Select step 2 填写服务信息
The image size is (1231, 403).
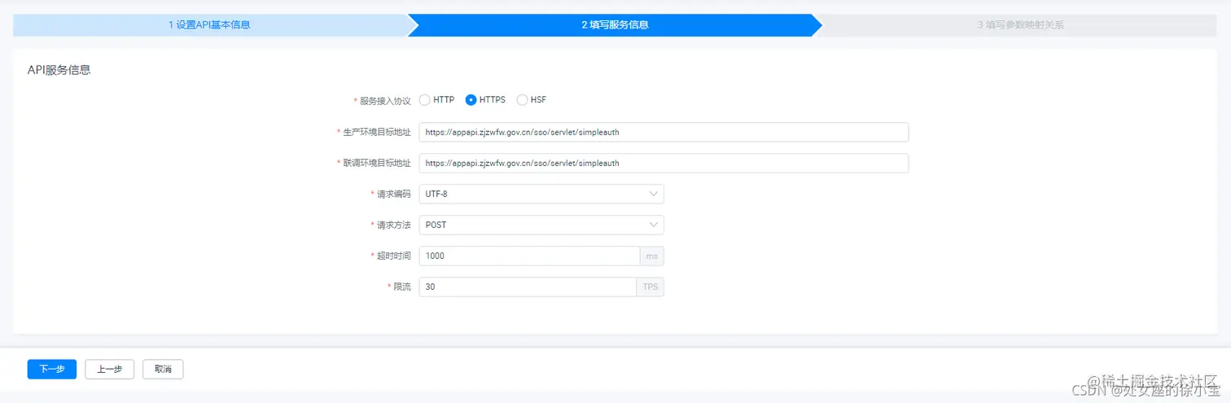(x=615, y=25)
